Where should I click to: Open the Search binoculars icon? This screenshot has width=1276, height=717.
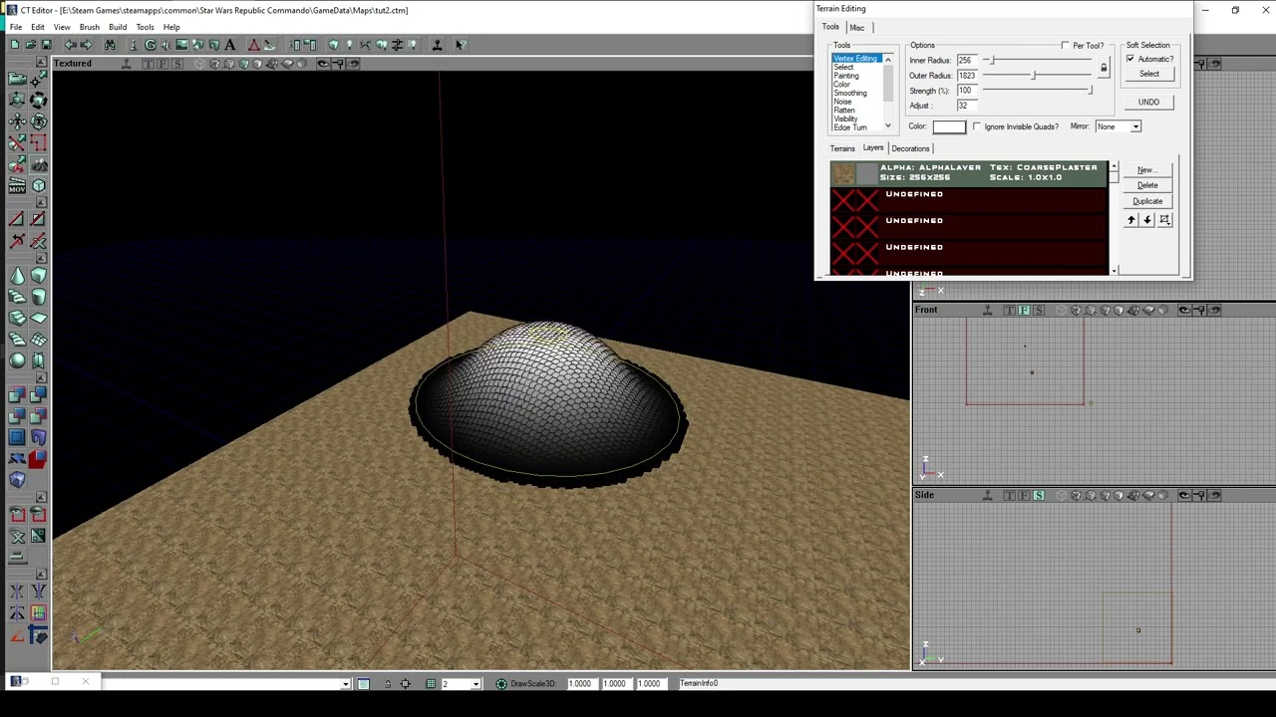click(x=110, y=45)
